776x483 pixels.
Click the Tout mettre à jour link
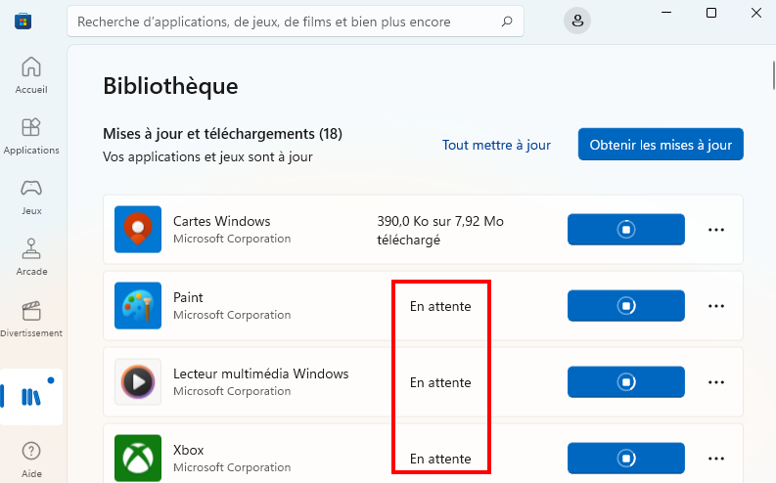[496, 145]
